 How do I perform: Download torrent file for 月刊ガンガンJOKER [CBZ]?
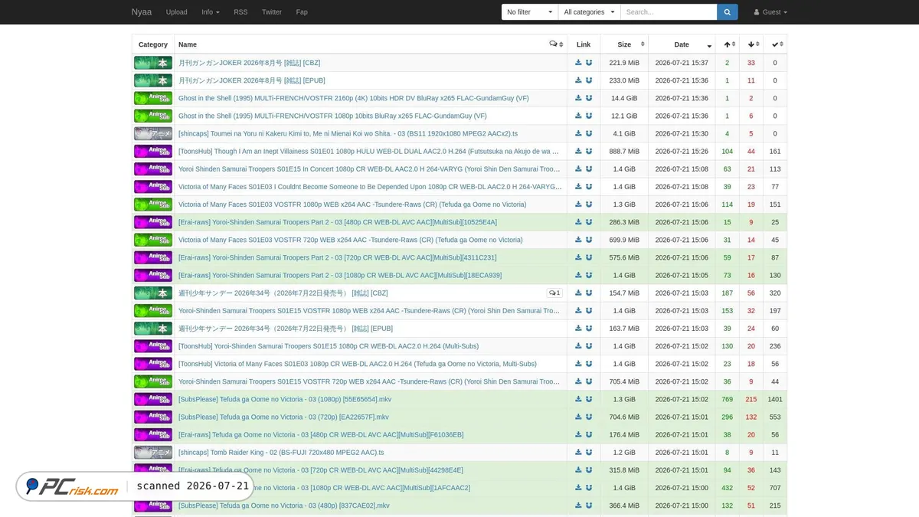(x=578, y=63)
